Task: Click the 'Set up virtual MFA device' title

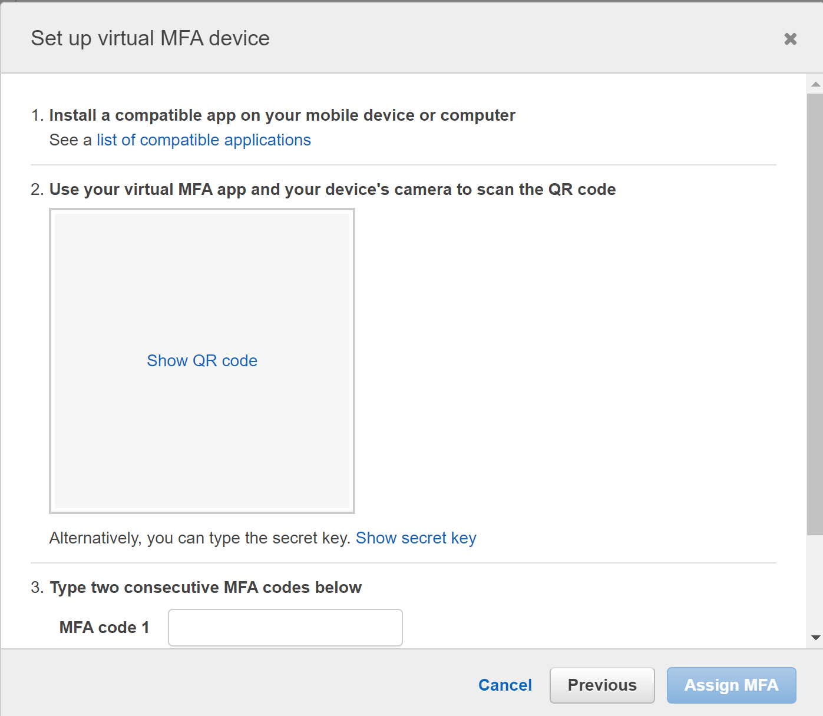Action: pos(150,39)
